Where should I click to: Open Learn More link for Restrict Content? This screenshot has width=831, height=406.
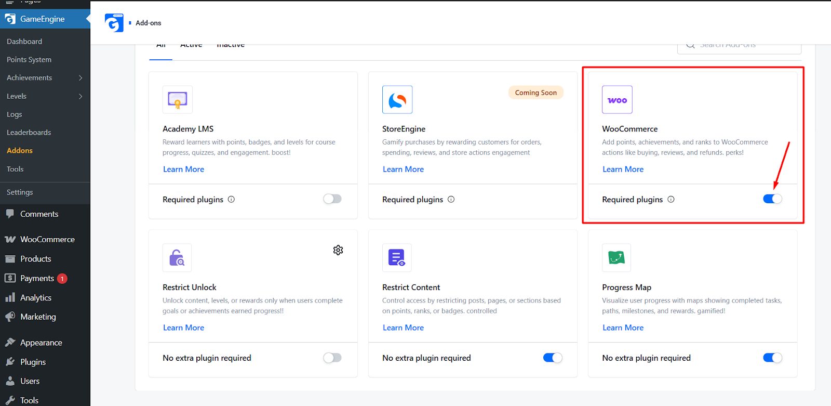(x=403, y=328)
